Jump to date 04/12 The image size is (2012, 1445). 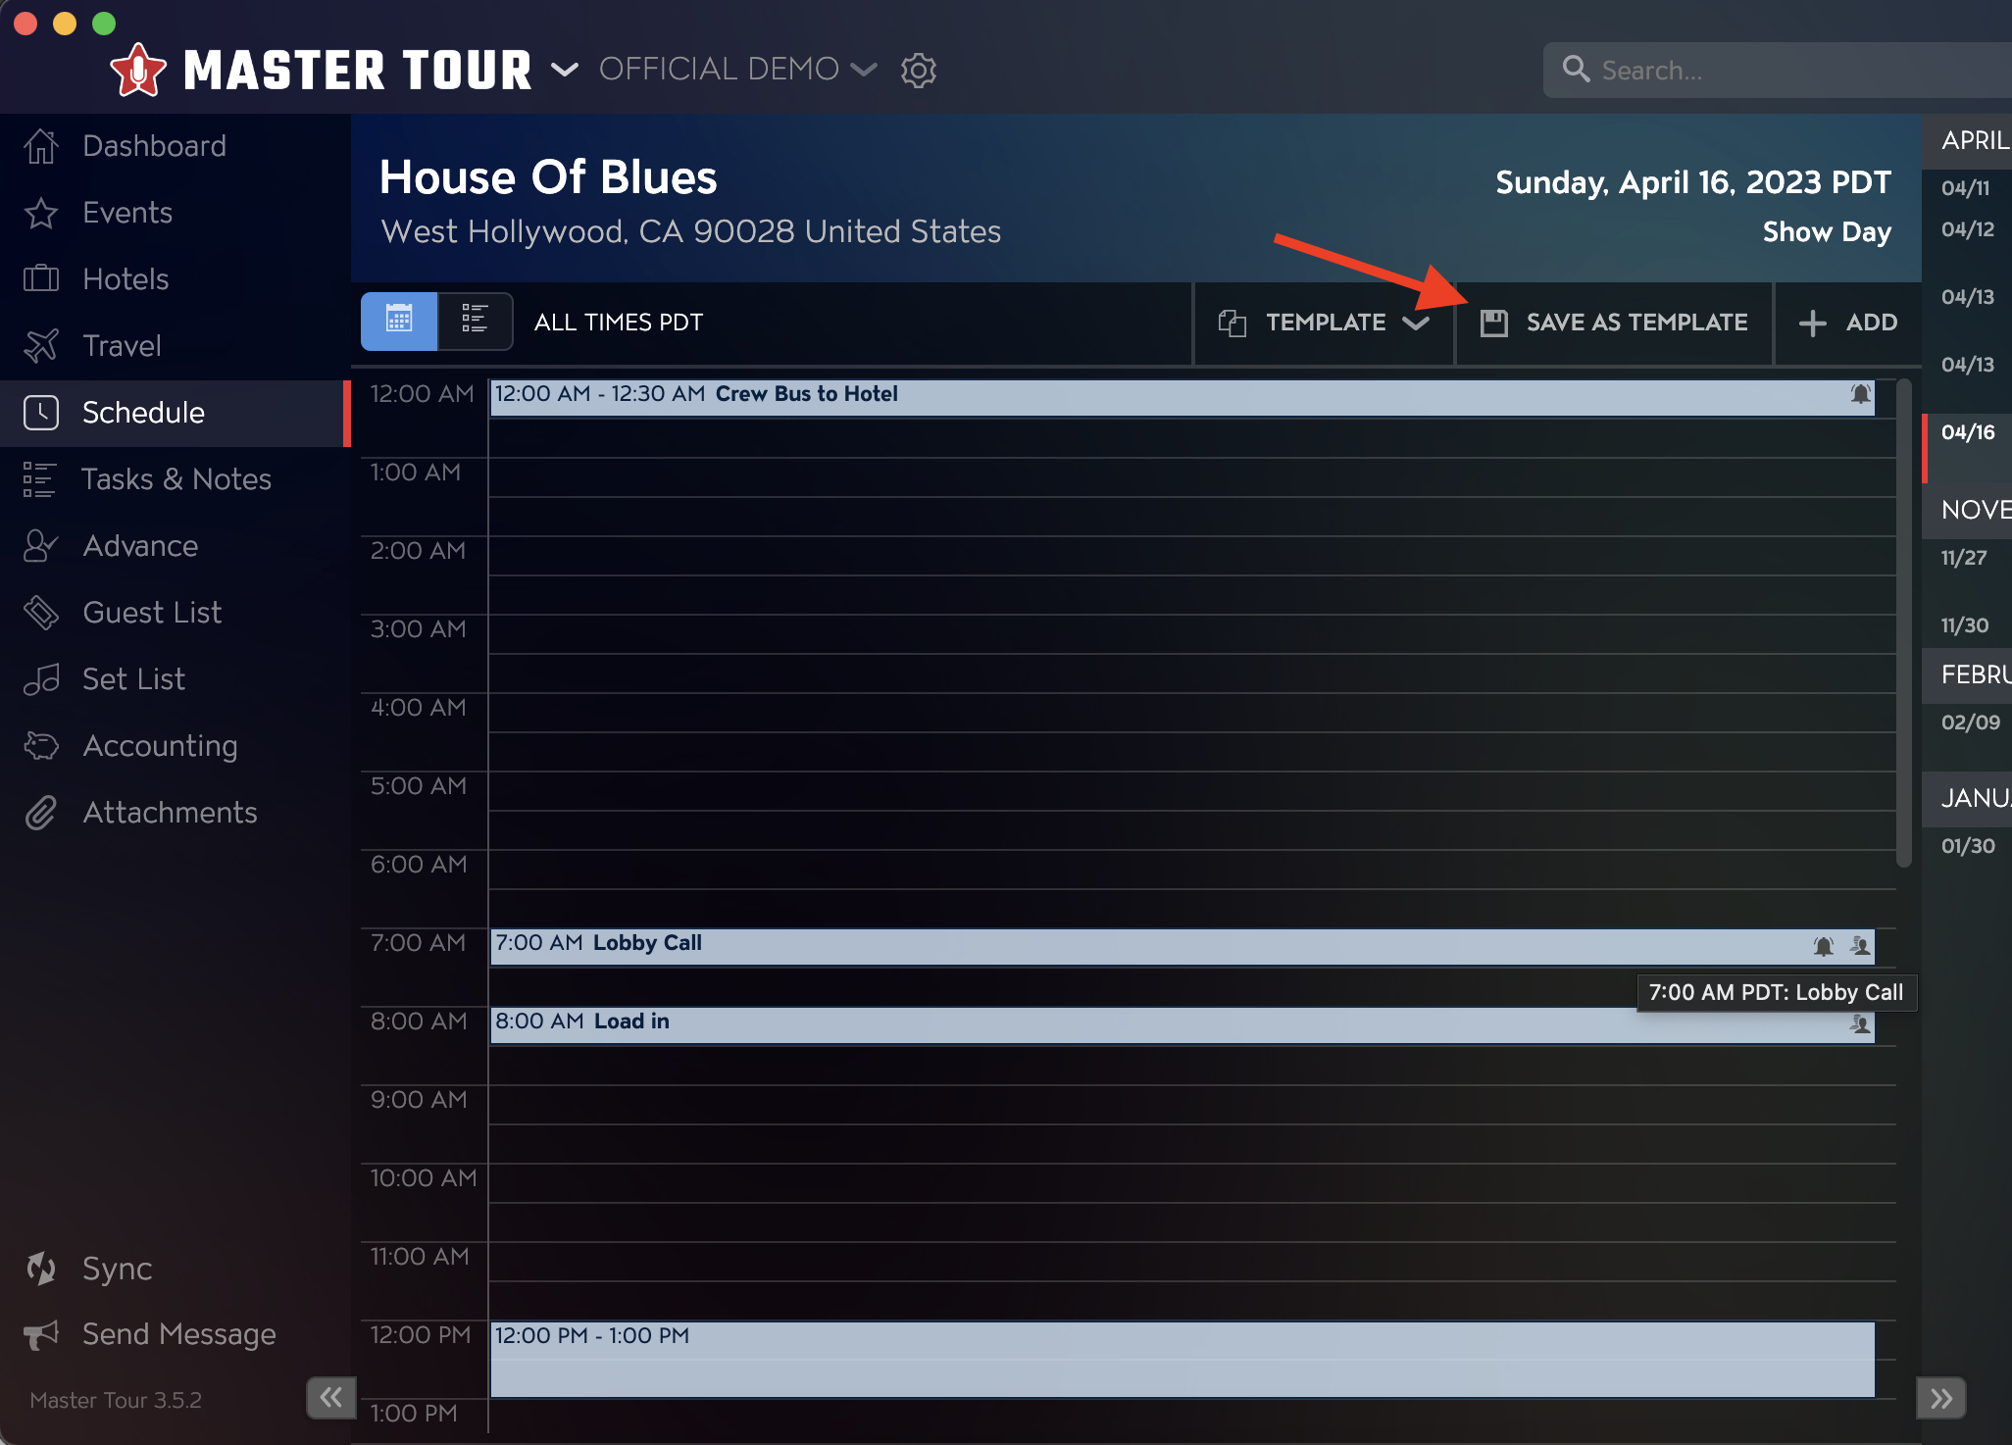(x=1967, y=230)
